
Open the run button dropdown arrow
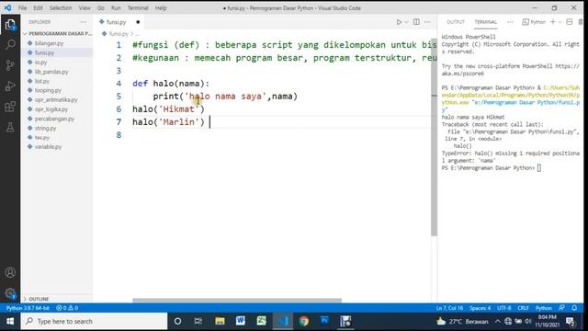(x=406, y=22)
